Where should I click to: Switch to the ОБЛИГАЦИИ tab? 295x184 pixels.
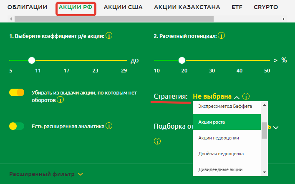pos(28,7)
